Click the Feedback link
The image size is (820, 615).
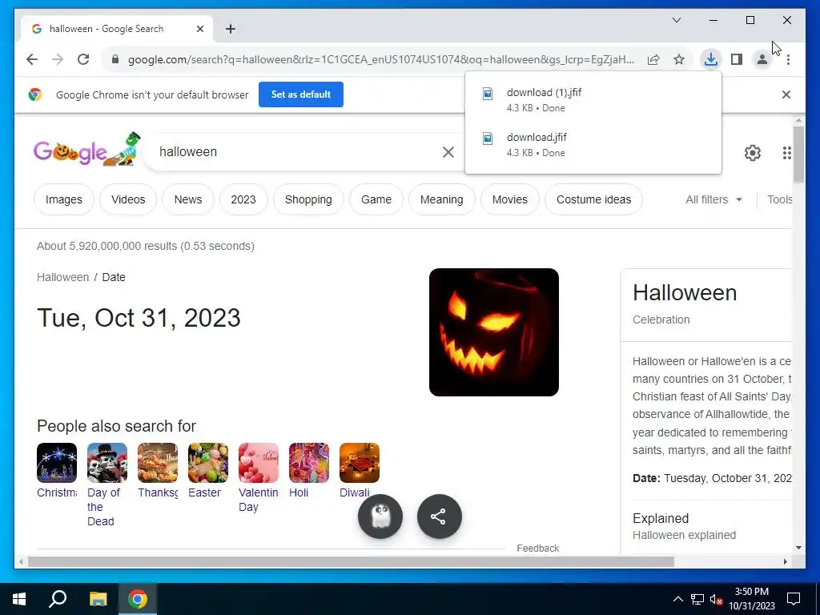(x=537, y=548)
